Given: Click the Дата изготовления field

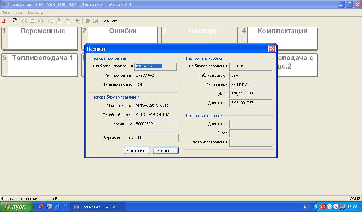Looking at the screenshot, I should click(x=250, y=142).
